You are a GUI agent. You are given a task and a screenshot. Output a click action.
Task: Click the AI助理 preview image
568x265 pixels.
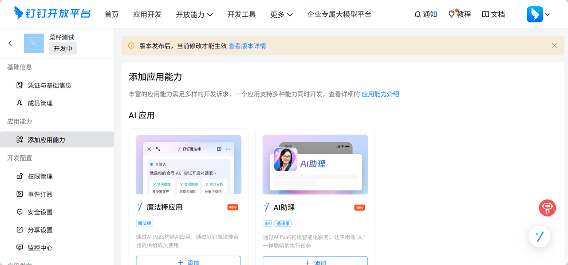pos(315,165)
